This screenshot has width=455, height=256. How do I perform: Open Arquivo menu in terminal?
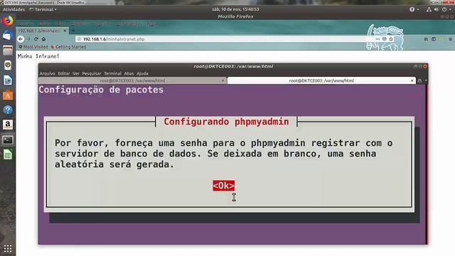tap(48, 73)
